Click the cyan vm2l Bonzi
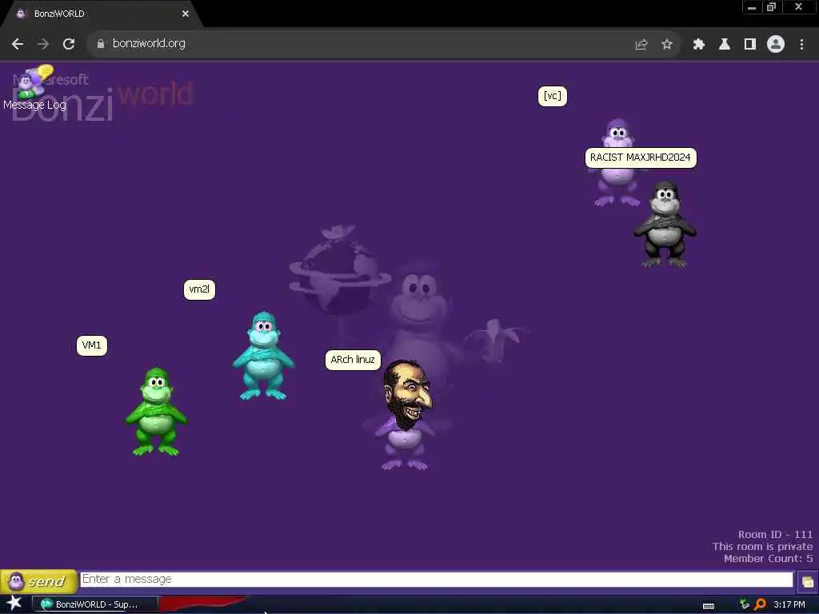819x614 pixels. pos(263,356)
